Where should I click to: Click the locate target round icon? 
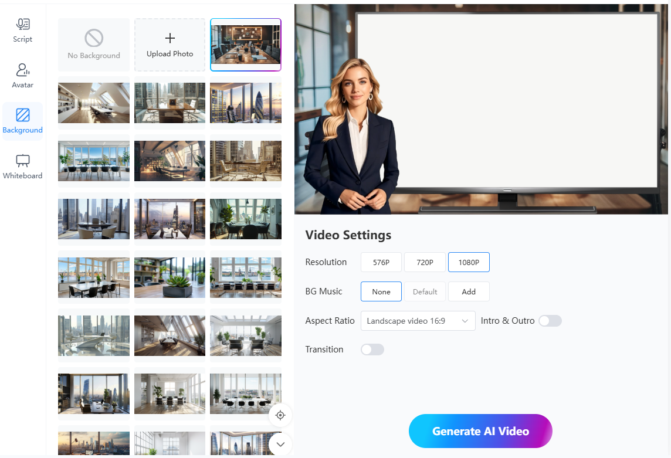(x=280, y=415)
